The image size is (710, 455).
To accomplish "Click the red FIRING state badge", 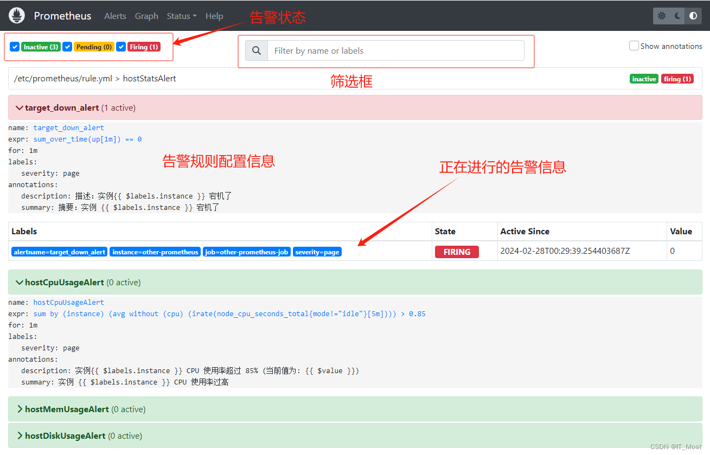I will coord(457,252).
